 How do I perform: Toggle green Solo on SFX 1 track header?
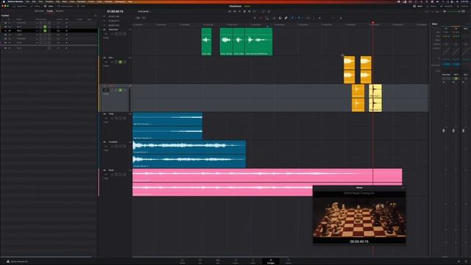coord(121,62)
